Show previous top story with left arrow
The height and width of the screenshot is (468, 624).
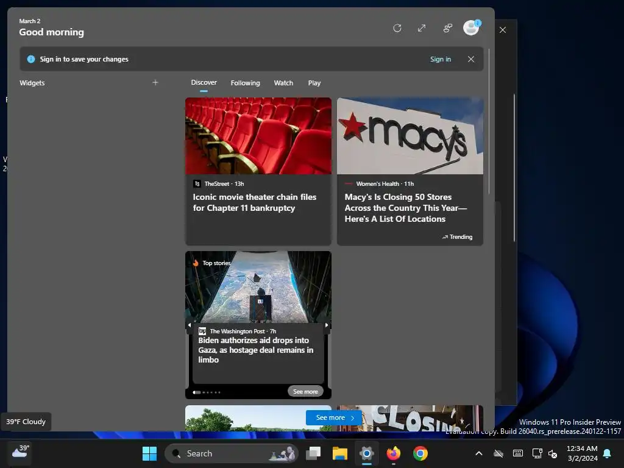[190, 325]
